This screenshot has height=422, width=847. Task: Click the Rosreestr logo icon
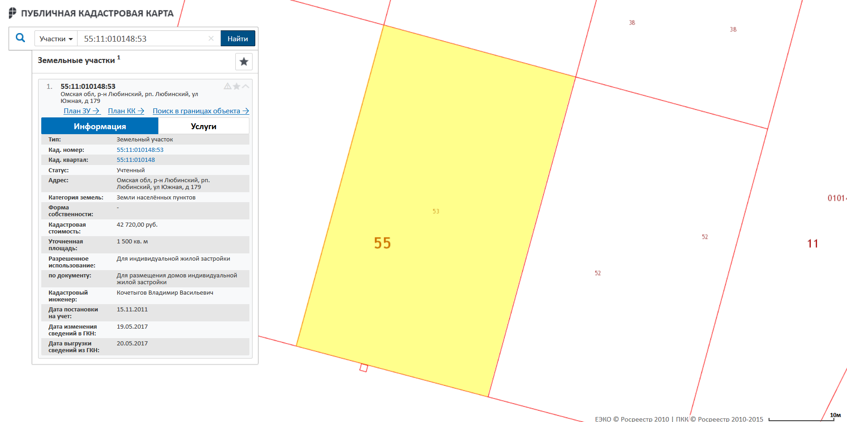tap(13, 13)
